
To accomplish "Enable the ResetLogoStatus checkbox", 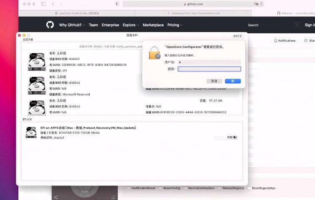I will tap(249, 188).
